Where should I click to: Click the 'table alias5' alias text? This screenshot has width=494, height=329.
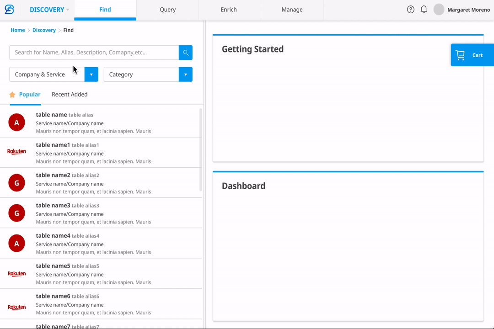tap(86, 266)
